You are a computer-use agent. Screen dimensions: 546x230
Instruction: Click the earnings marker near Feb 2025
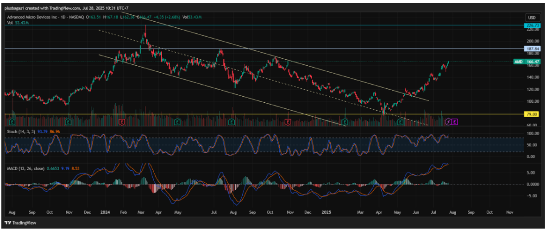[345, 122]
